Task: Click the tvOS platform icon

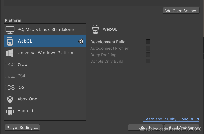Action: [10, 64]
